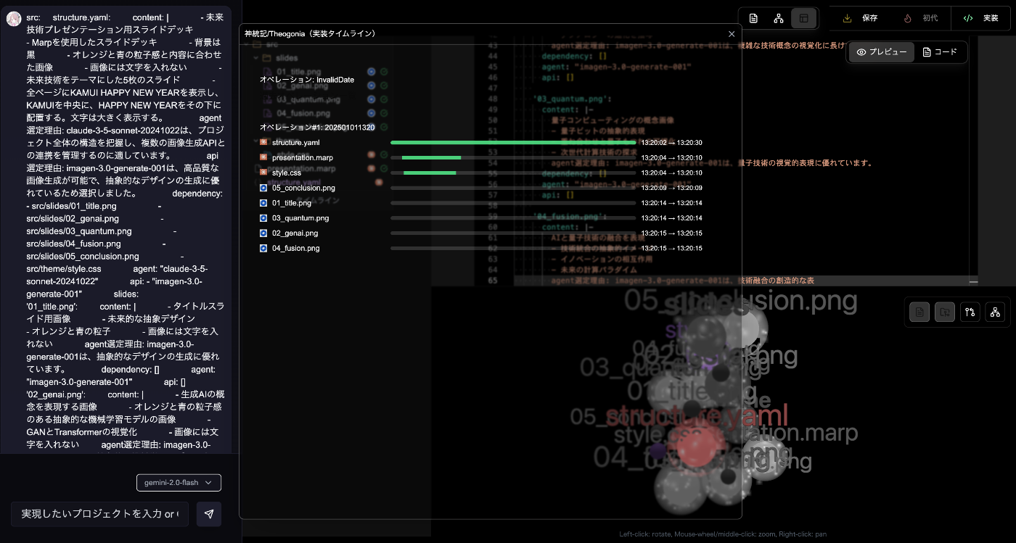Click the structure.yaml Claude icon in timeline
Viewport: 1016px width, 543px height.
pos(263,142)
